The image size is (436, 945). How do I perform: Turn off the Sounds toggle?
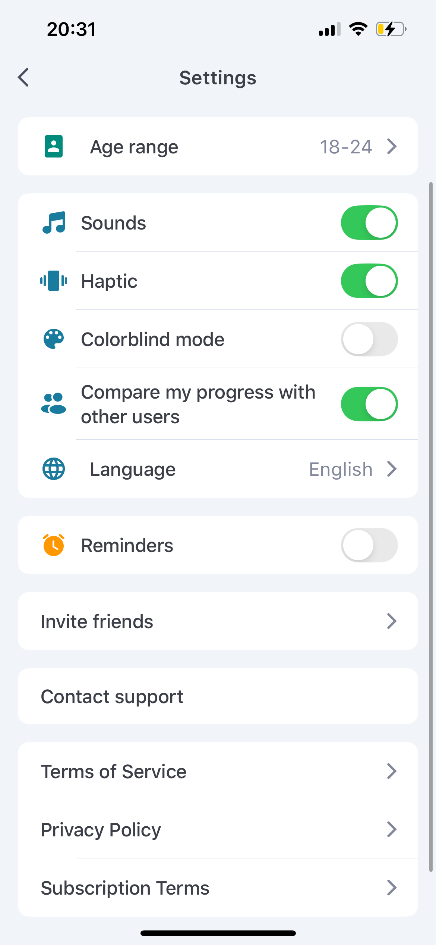[369, 222]
